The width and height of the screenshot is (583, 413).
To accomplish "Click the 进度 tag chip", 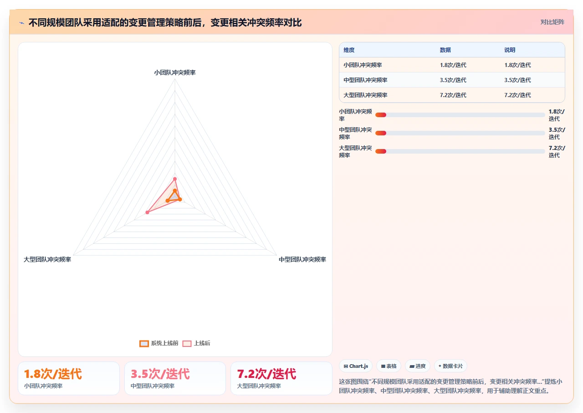I will (x=417, y=366).
